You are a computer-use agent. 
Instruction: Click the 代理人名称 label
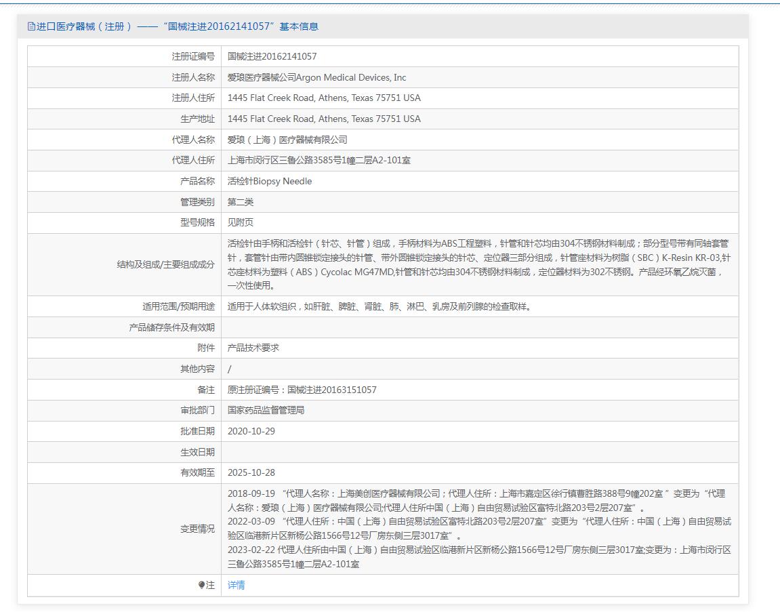tap(193, 140)
